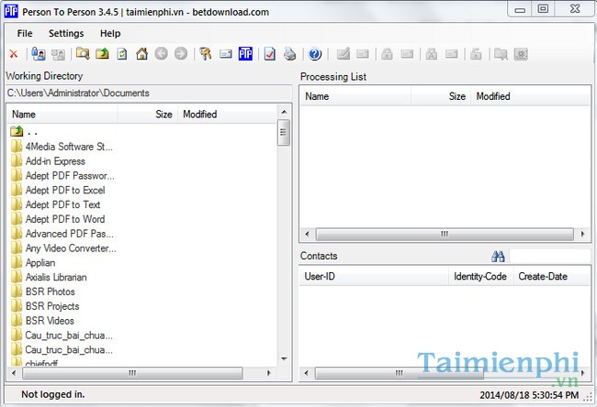Open the Help menu
597x407 pixels.
110,33
